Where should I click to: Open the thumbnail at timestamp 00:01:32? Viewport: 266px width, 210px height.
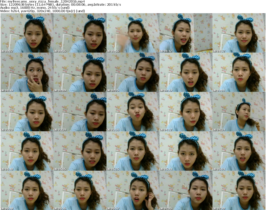[x=239, y=33]
